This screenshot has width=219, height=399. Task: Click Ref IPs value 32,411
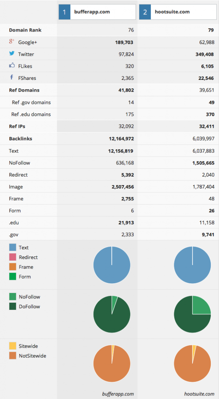click(x=207, y=127)
